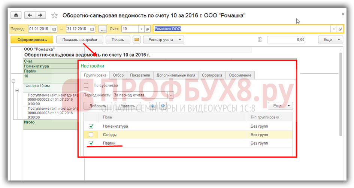Move field up arrow icon
Viewport: 354px width, 188px height.
[x=153, y=106]
